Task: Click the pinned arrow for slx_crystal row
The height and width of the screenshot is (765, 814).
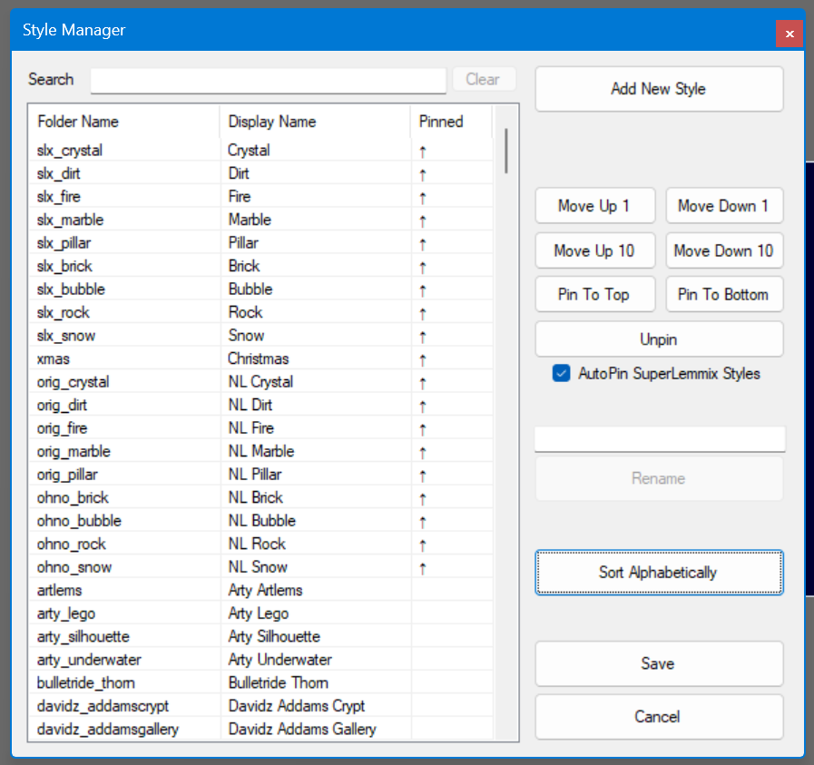Action: pos(423,151)
